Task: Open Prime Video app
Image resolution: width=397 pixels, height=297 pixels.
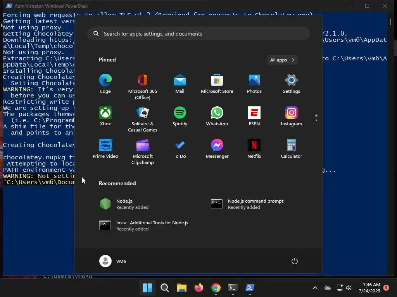Action: (105, 149)
